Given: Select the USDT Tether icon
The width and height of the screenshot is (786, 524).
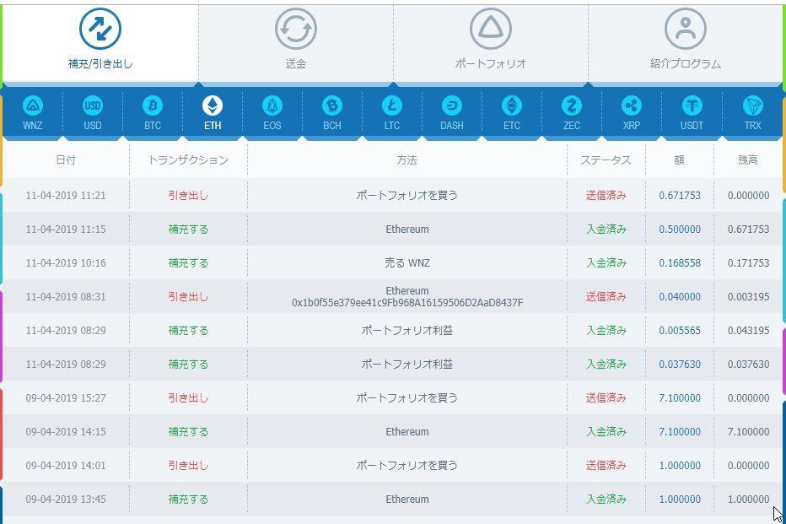Looking at the screenshot, I should coord(692,112).
